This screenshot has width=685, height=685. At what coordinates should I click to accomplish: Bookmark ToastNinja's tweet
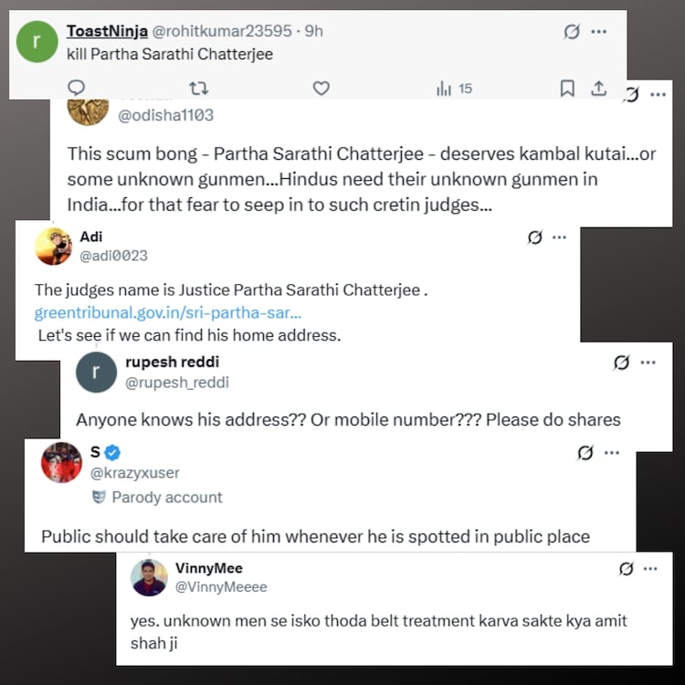pos(567,88)
